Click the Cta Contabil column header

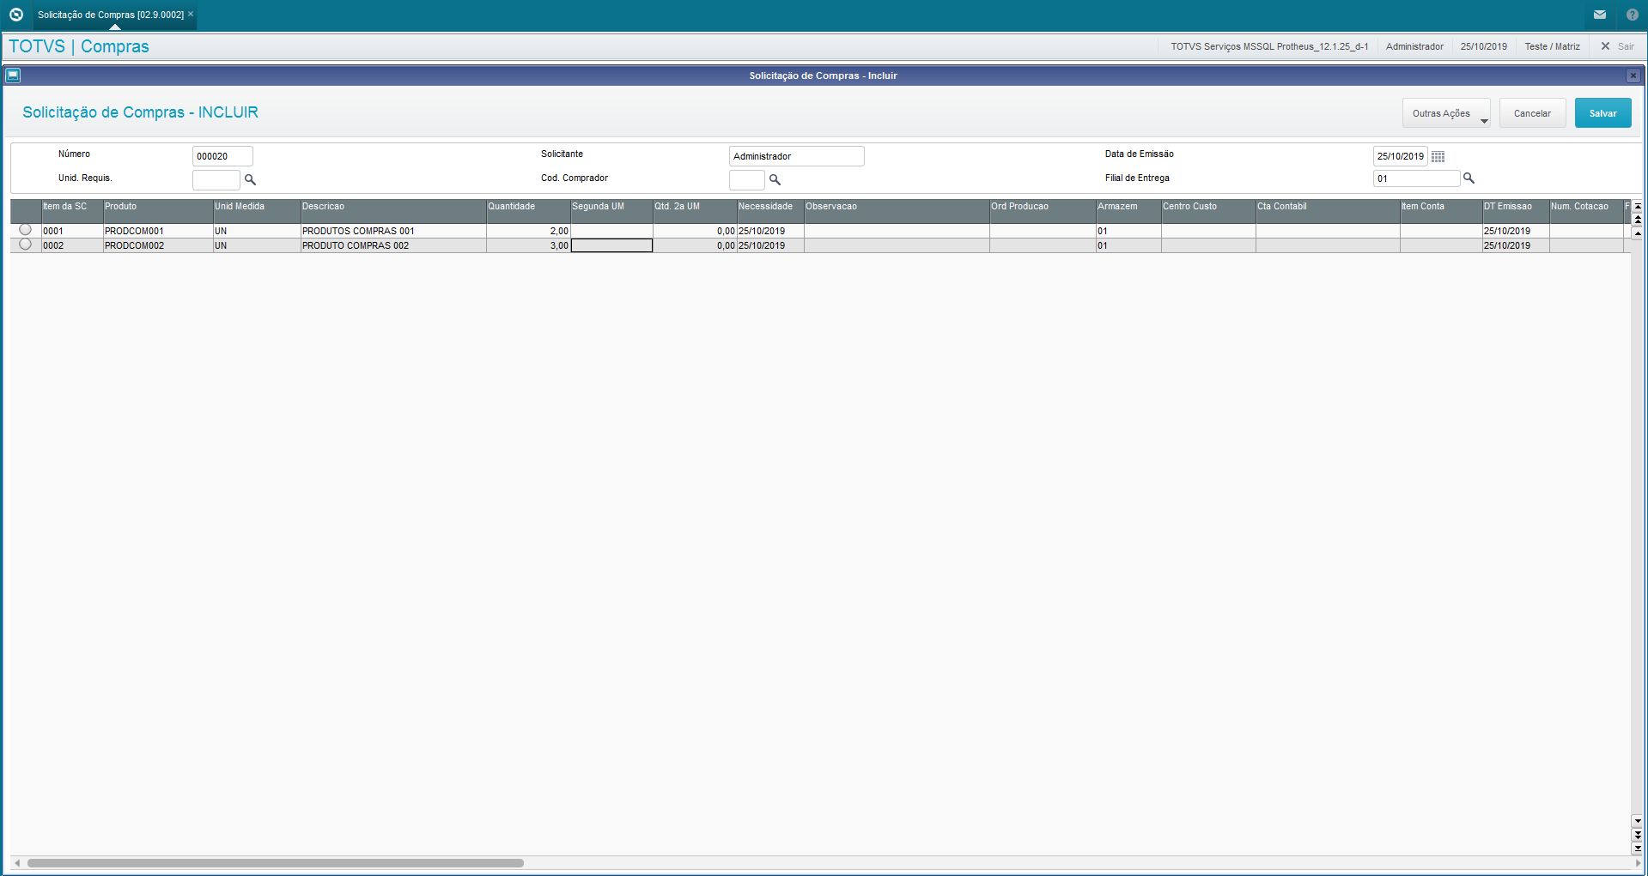pos(1328,211)
